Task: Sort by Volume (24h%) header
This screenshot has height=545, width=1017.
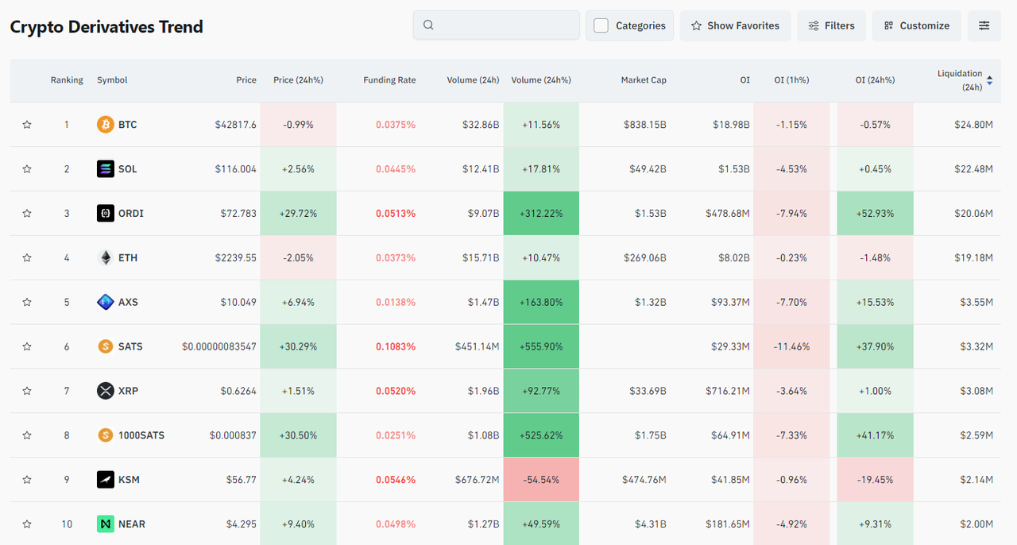Action: [541, 80]
